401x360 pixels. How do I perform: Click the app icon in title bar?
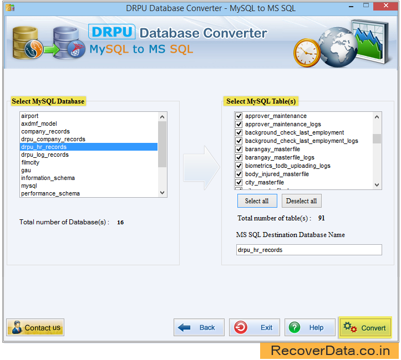(x=10, y=8)
